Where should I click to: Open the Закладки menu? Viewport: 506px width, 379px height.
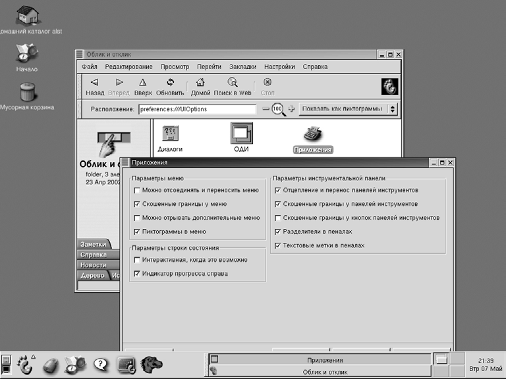(x=242, y=66)
